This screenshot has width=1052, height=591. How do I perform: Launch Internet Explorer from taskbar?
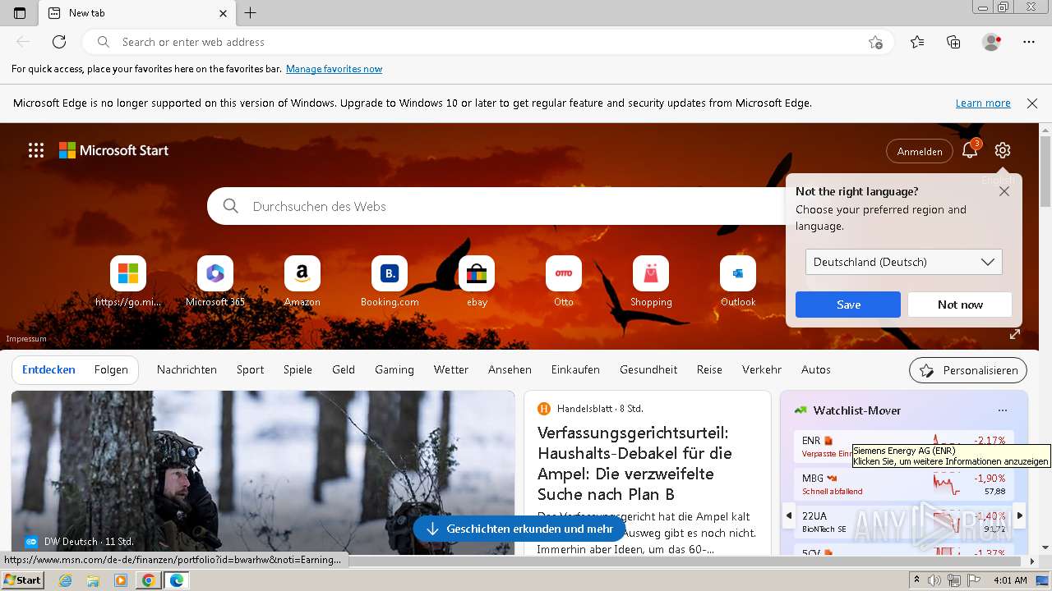[x=66, y=580]
